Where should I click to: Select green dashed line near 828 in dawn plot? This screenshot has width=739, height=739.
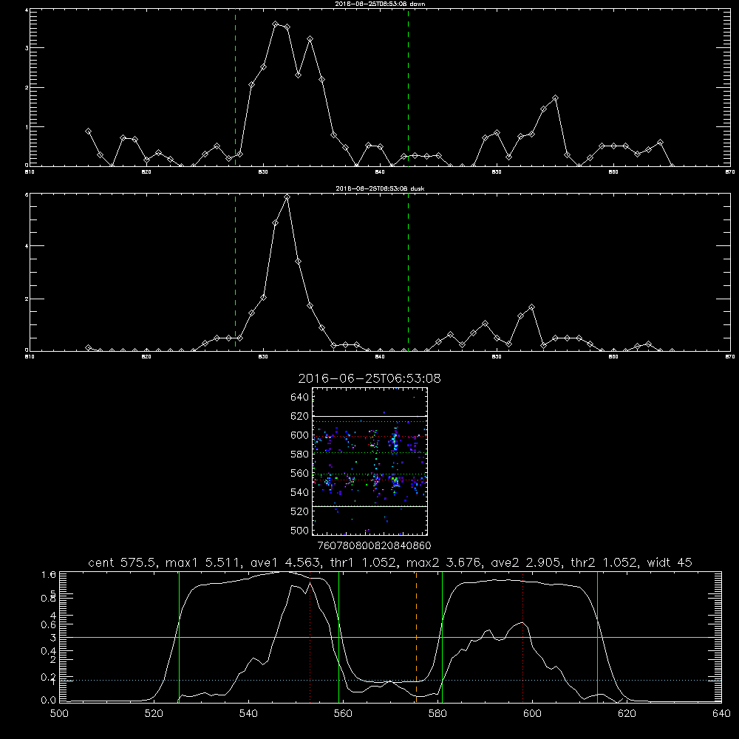[x=235, y=87]
